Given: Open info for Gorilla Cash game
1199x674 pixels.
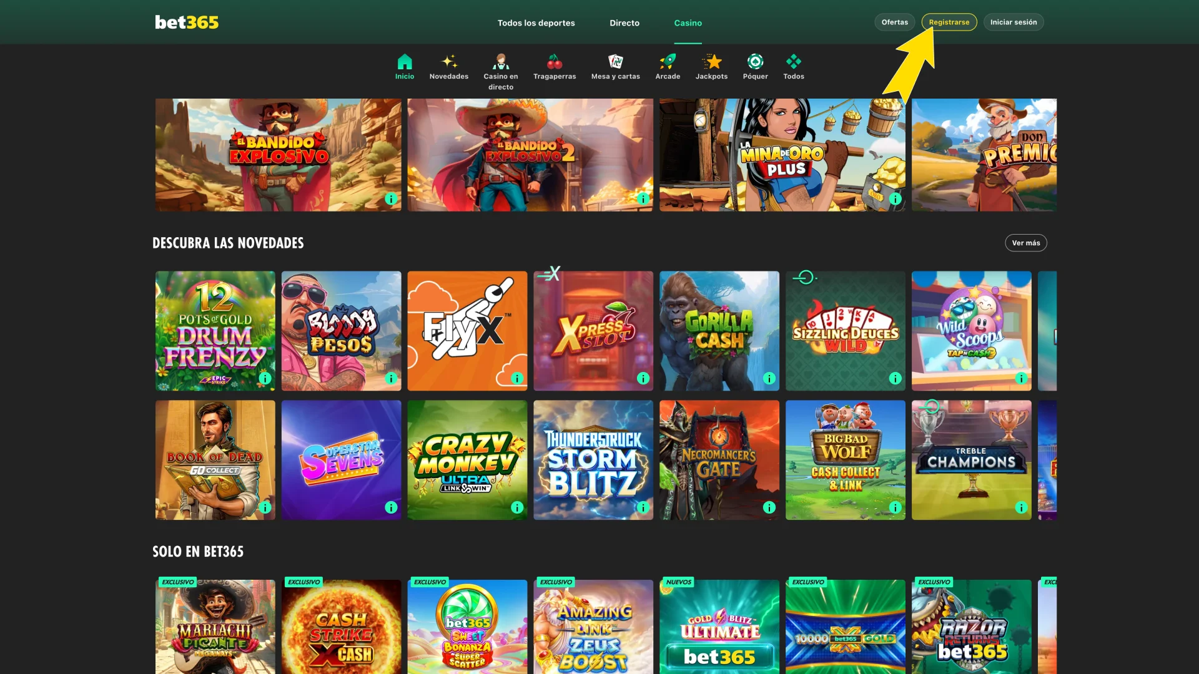Looking at the screenshot, I should (x=769, y=378).
